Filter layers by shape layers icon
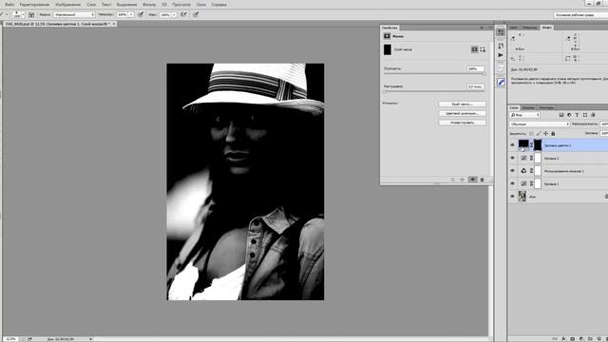The width and height of the screenshot is (608, 342). (585, 115)
